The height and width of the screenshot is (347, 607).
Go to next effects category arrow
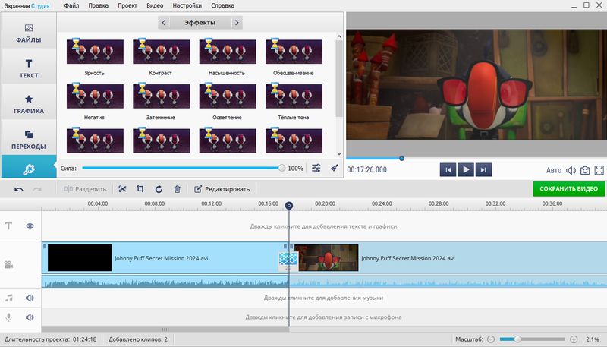click(237, 23)
